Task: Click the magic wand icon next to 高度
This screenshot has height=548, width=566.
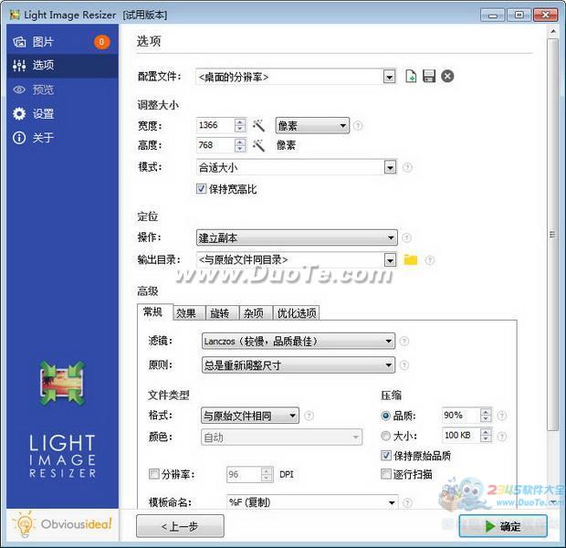Action: tap(258, 145)
